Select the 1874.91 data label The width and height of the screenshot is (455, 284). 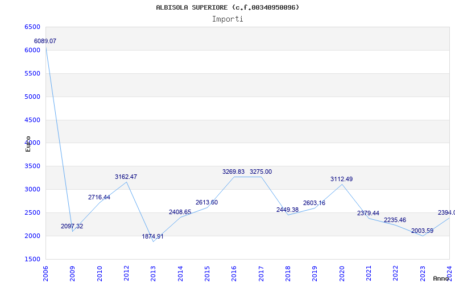click(152, 236)
